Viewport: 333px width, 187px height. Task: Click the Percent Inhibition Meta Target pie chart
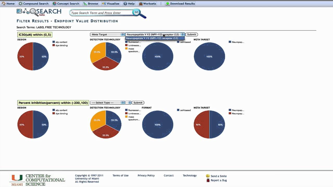tap(209, 124)
